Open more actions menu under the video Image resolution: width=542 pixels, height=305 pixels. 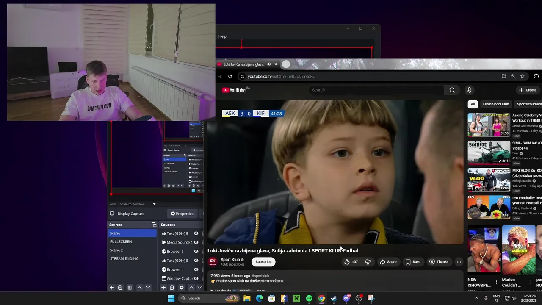pos(459,262)
